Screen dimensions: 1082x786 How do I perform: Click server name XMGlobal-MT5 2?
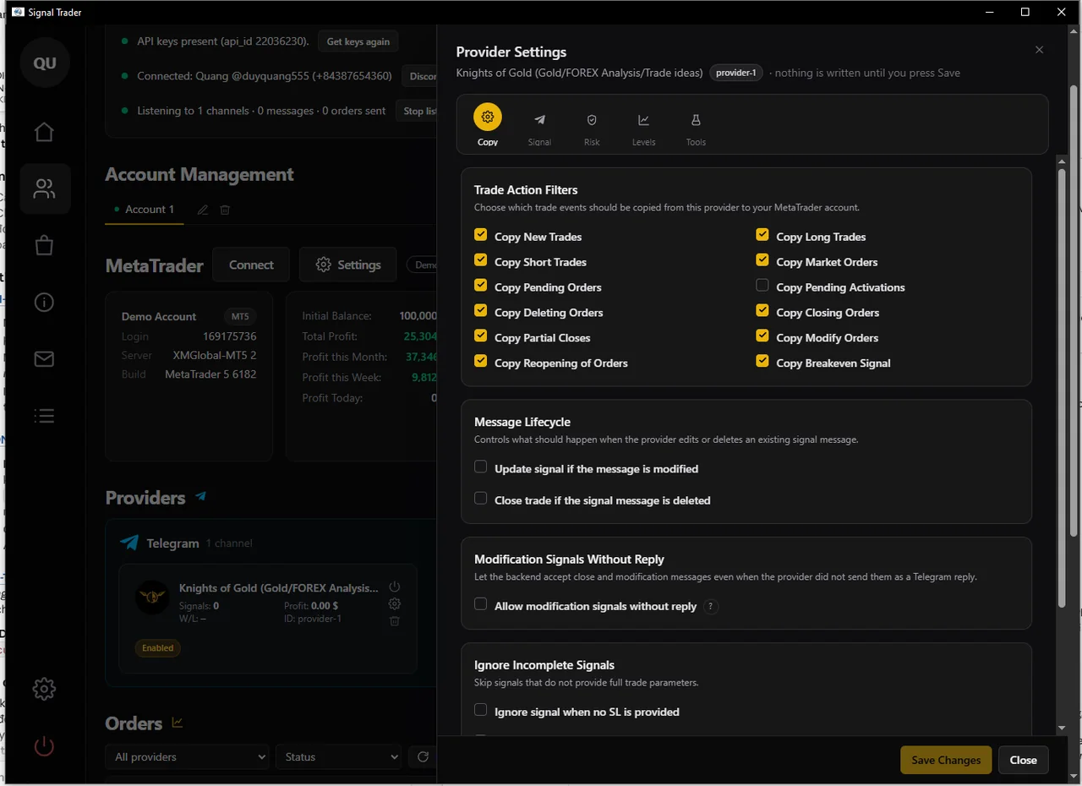tap(215, 355)
